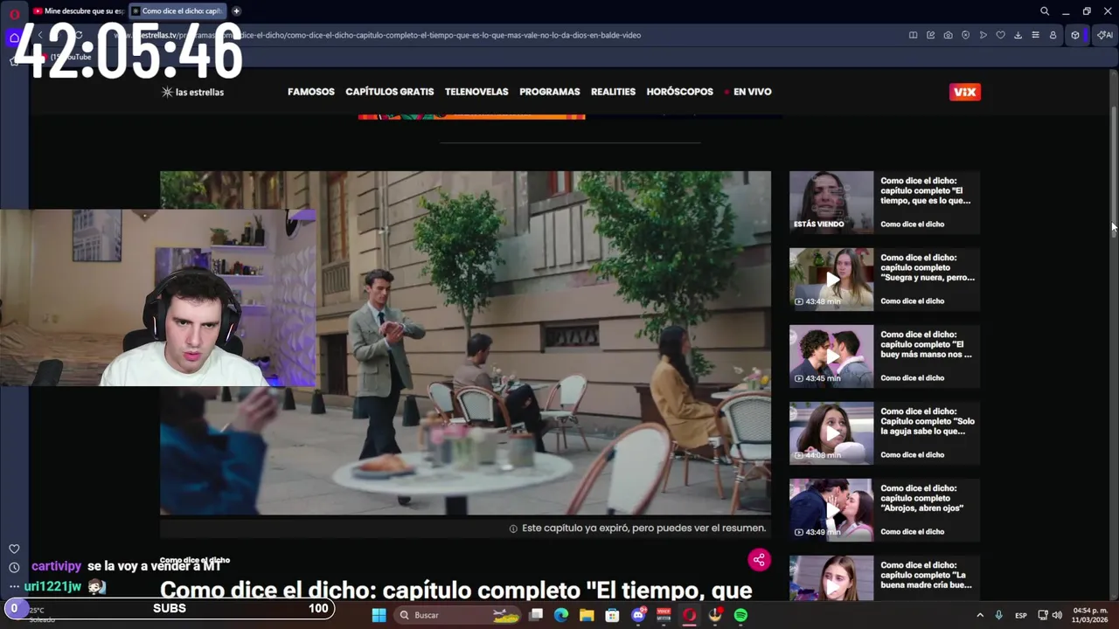Open the FAMOSOS menu

pos(311,92)
